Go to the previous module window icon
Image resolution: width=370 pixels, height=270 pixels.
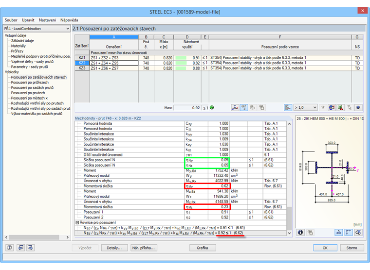(21, 248)
